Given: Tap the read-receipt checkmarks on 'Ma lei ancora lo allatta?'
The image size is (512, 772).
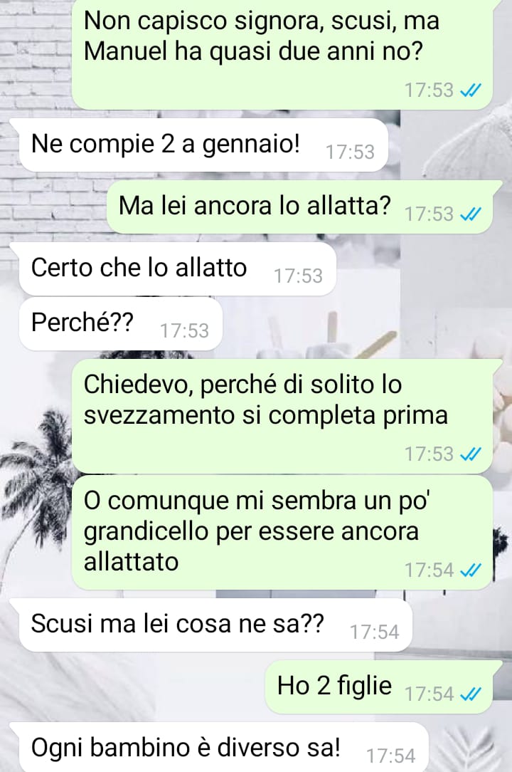Looking at the screenshot, I should pos(470,214).
